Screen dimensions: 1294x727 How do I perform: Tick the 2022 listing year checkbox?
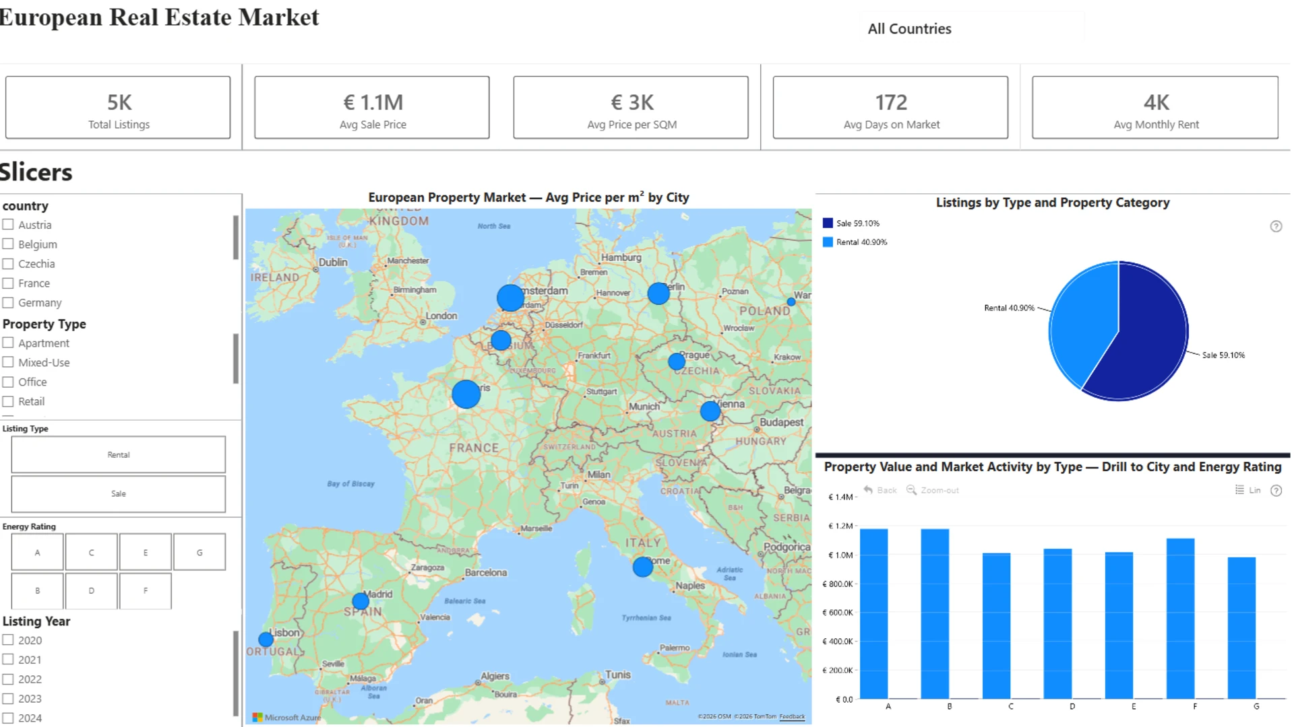(x=8, y=679)
